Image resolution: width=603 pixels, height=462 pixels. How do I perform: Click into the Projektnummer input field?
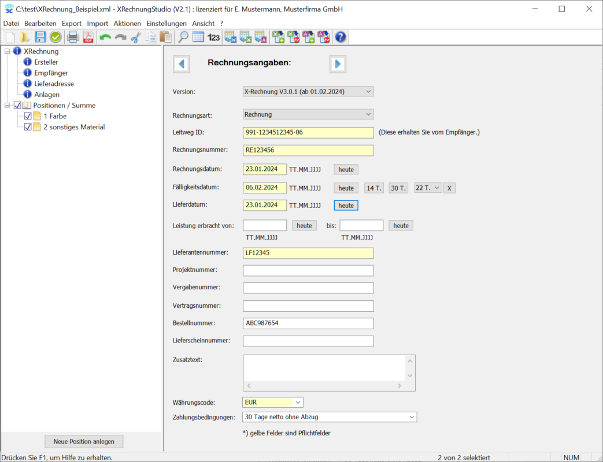[308, 270]
